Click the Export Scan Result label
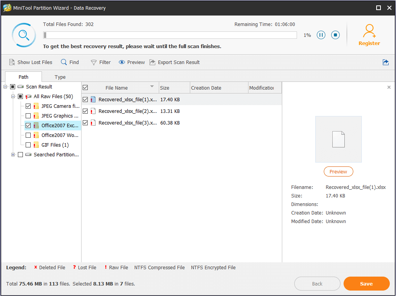The image size is (396, 296). pyautogui.click(x=179, y=62)
